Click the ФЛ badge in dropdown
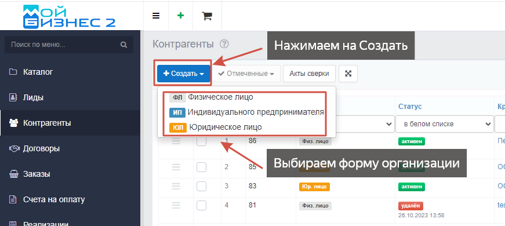 point(177,97)
